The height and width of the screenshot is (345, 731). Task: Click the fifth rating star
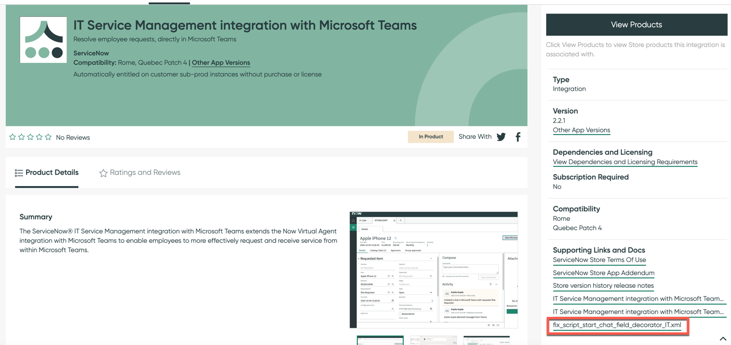48,137
